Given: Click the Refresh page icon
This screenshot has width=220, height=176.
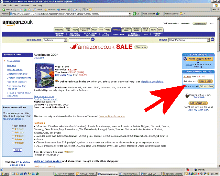Looking at the screenshot, I should [x=25, y=10].
